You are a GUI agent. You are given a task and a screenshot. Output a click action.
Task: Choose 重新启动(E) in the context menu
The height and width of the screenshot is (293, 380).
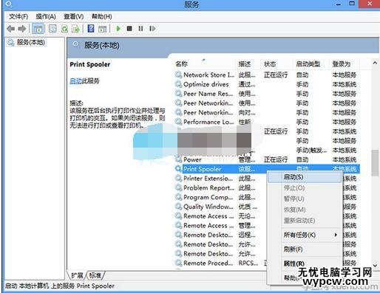click(299, 221)
